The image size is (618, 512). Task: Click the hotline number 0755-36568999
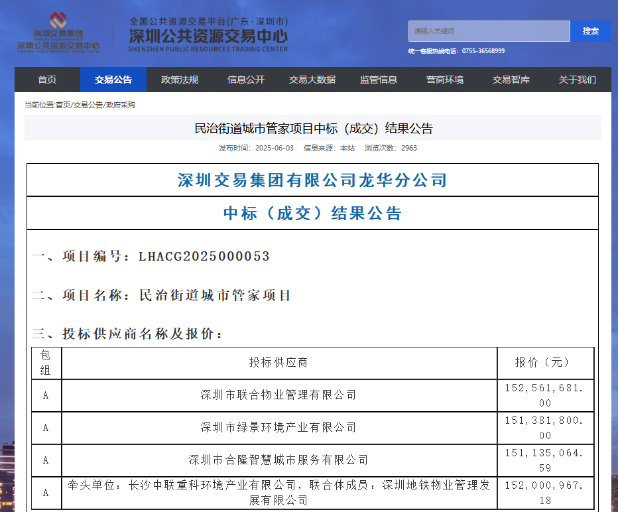pyautogui.click(x=483, y=51)
